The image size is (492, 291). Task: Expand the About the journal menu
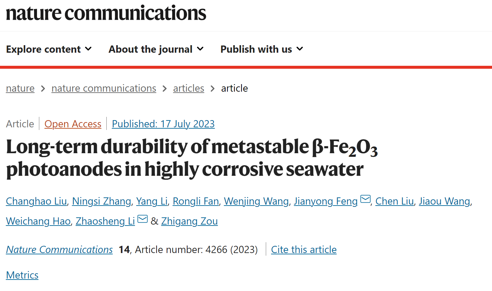click(x=156, y=49)
